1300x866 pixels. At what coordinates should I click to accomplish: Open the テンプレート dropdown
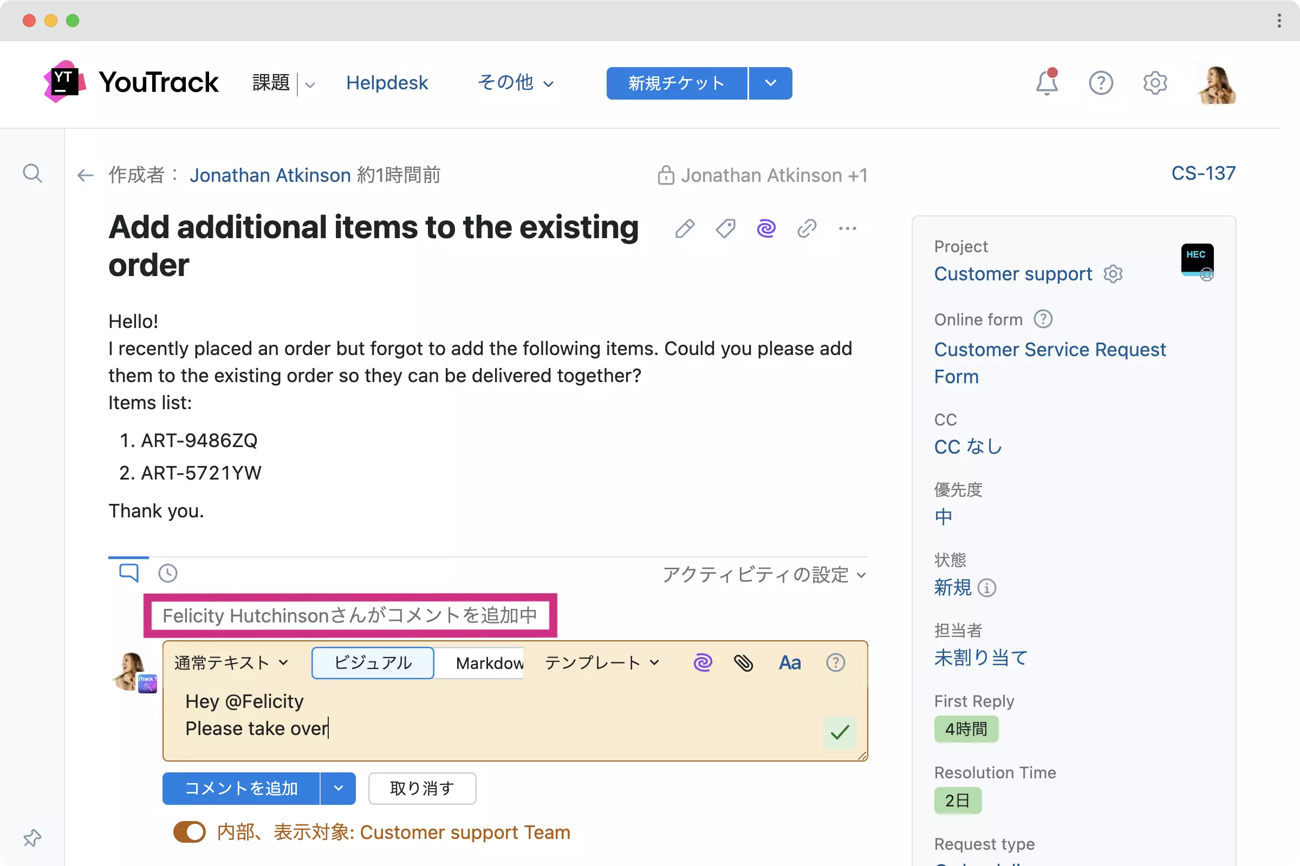tap(601, 662)
